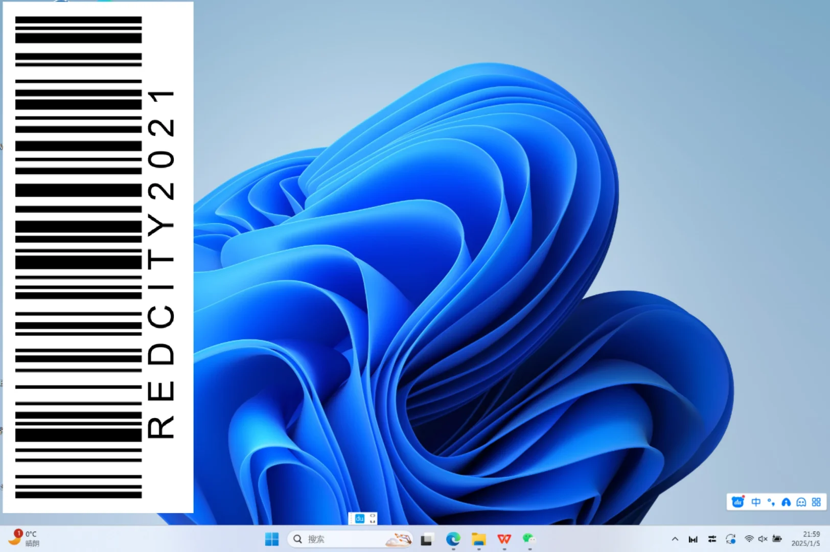The image size is (830, 552).
Task: Open WeChat from the taskbar
Action: (x=528, y=539)
